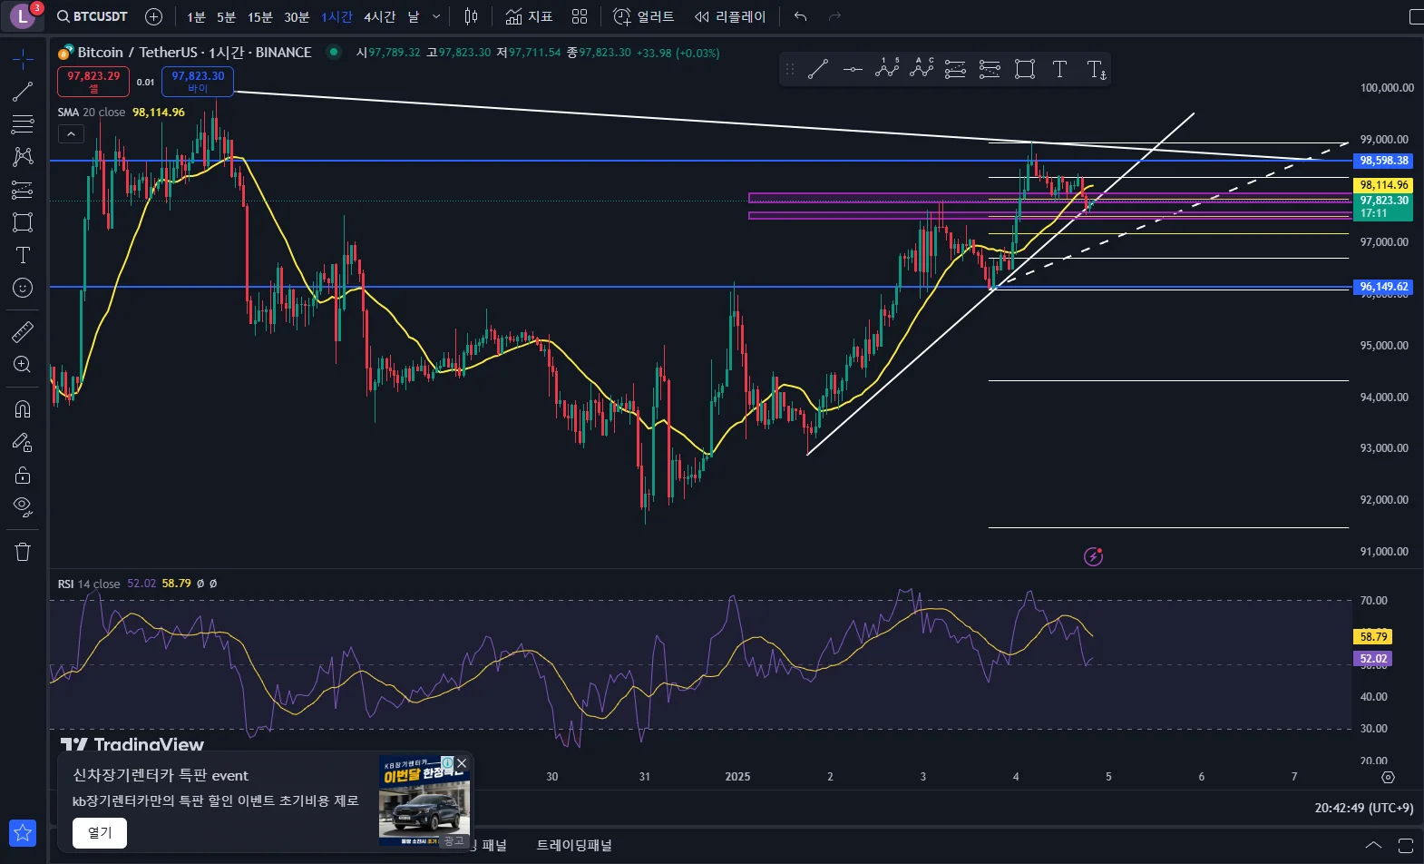Open the 트레이딩패널 tab

pos(574,845)
